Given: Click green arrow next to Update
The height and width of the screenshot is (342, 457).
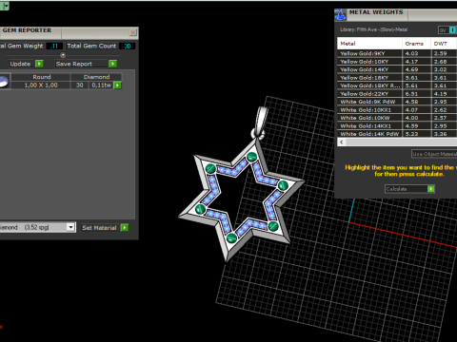Looking at the screenshot, I should tap(39, 64).
